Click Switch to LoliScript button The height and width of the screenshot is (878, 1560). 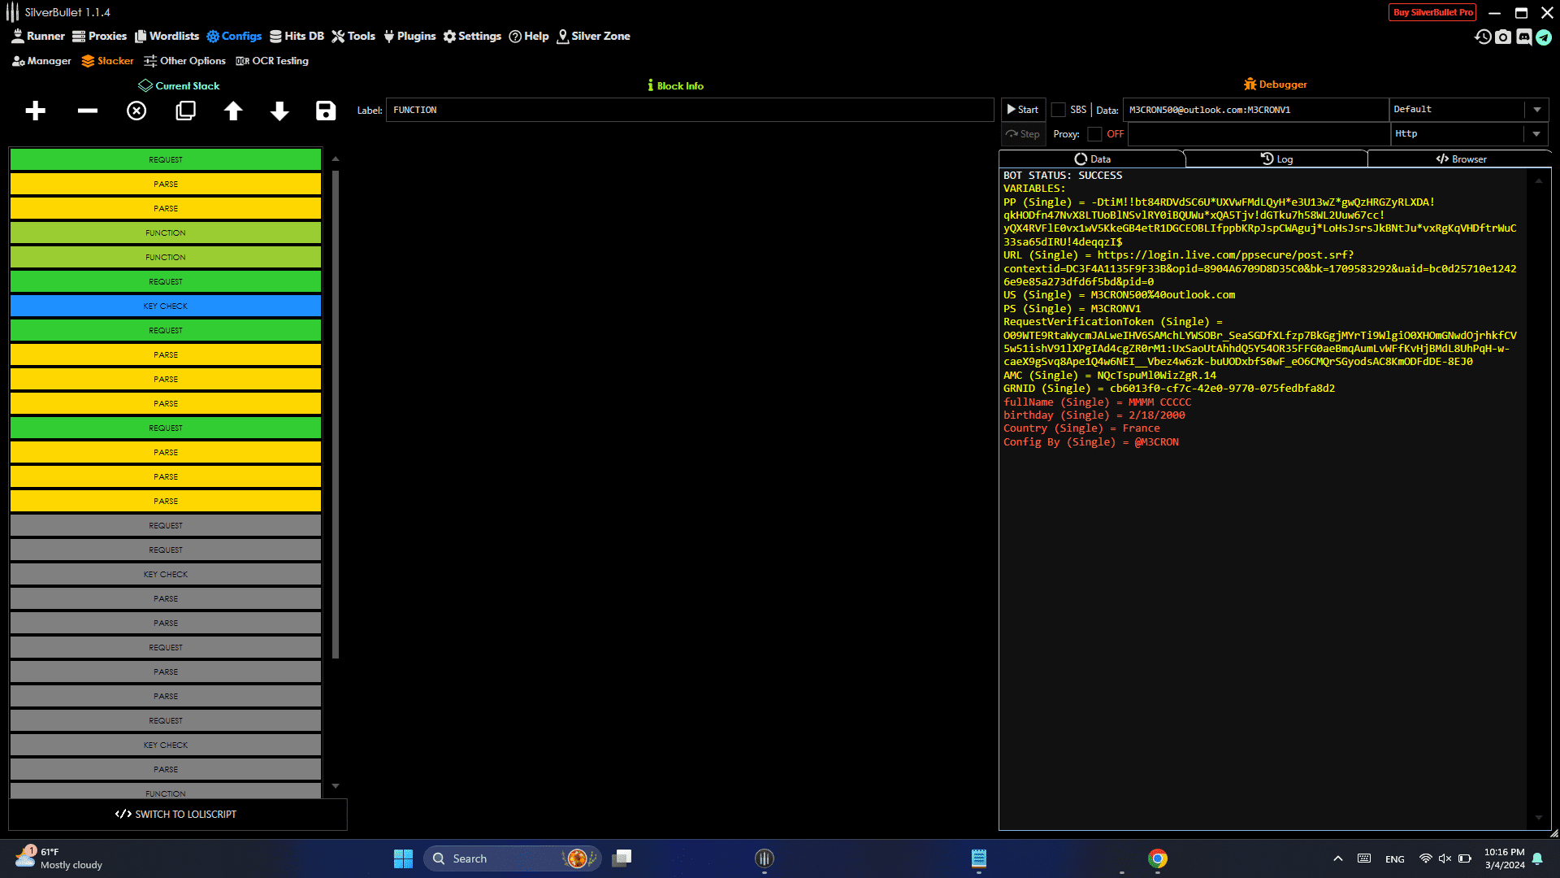[176, 814]
